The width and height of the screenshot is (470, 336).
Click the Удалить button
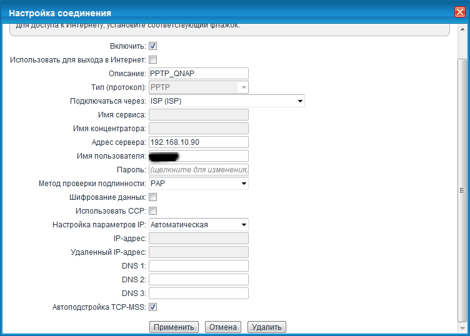266,327
